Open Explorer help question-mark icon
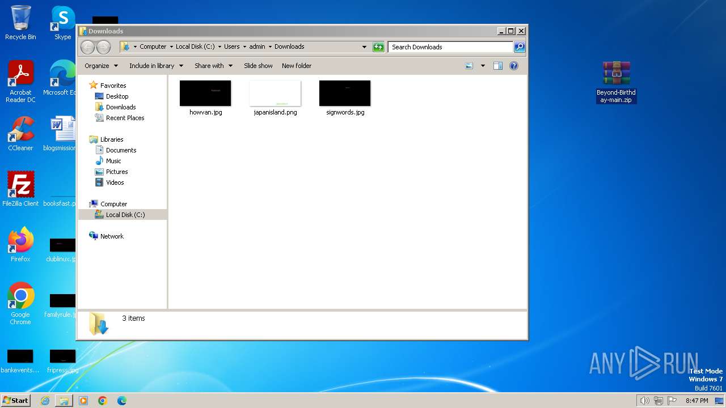The image size is (726, 408). [514, 66]
